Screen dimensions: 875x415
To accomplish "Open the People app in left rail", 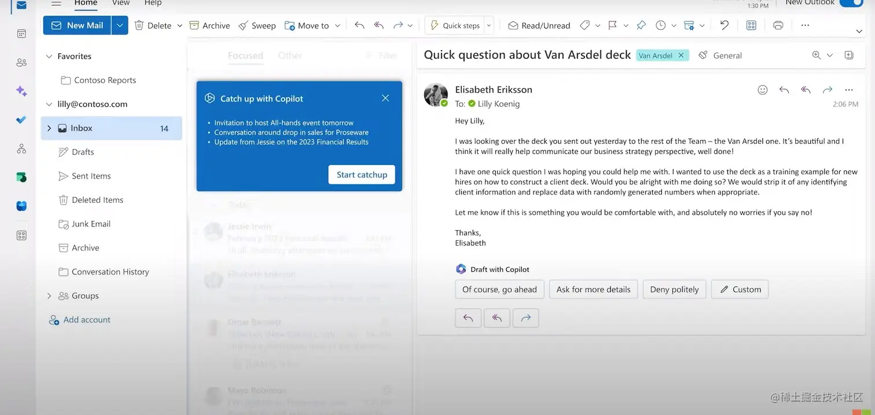I will click(21, 62).
